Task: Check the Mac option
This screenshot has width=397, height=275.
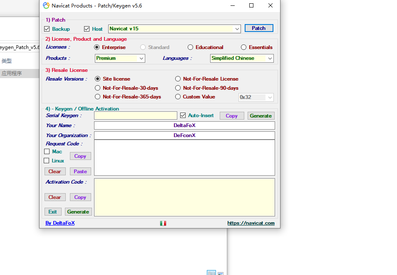Action: 47,151
